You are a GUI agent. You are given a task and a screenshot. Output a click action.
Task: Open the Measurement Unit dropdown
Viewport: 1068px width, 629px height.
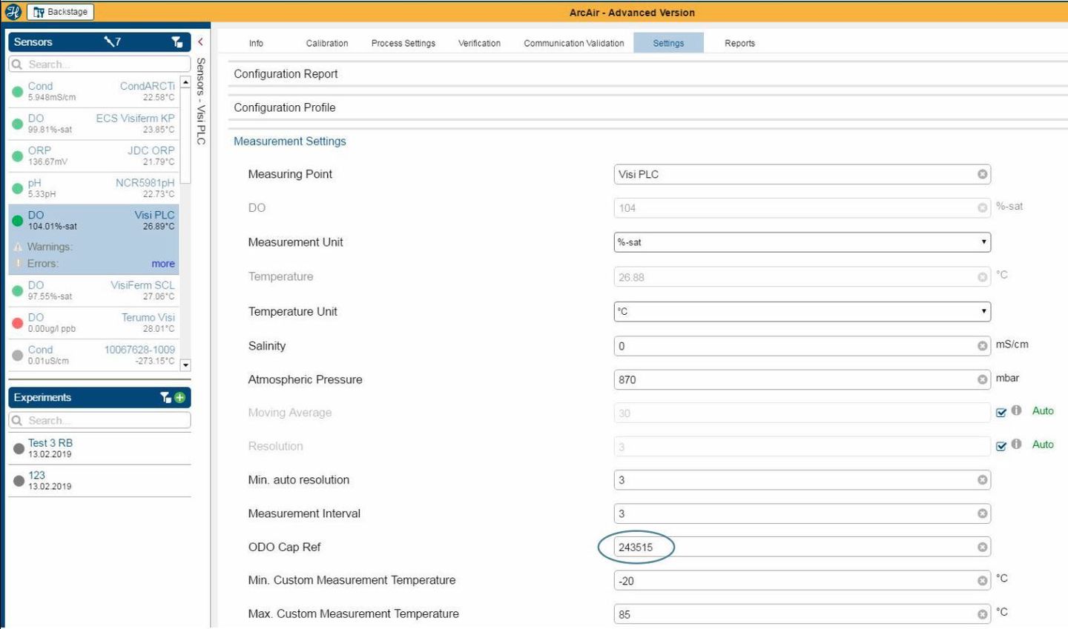(802, 242)
